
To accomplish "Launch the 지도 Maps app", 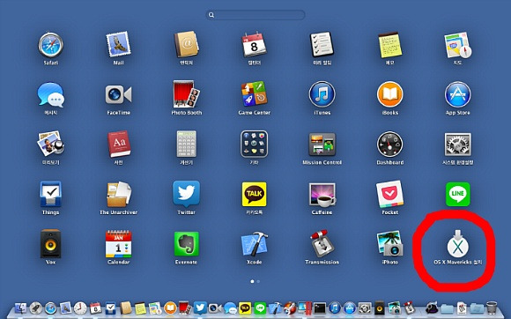I will coord(458,45).
